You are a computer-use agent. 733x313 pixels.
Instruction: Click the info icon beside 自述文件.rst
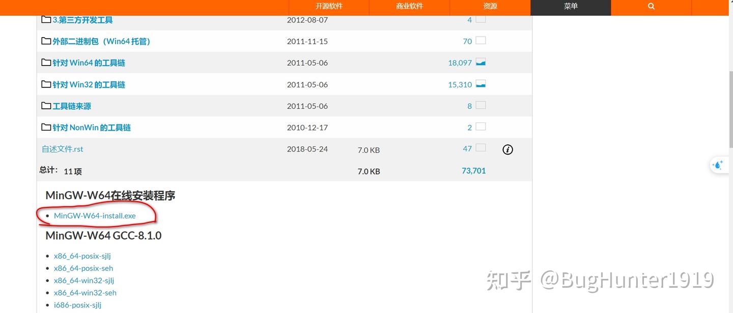click(508, 149)
